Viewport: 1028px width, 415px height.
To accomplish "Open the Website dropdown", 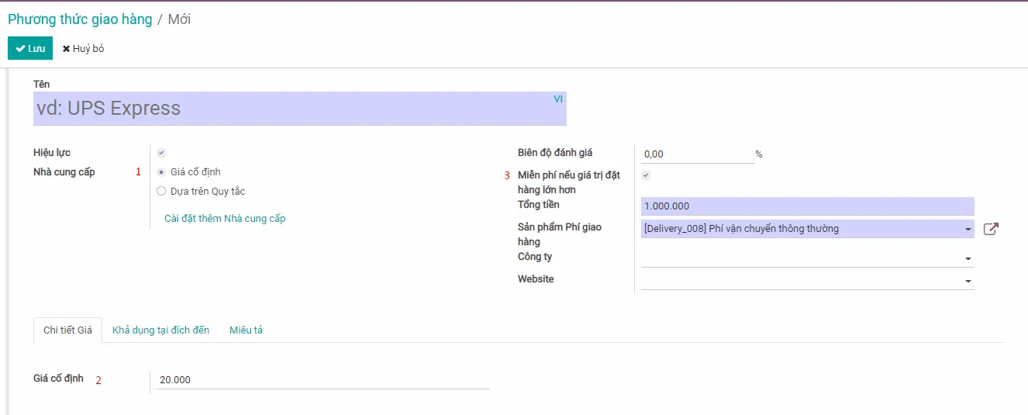I will 968,281.
